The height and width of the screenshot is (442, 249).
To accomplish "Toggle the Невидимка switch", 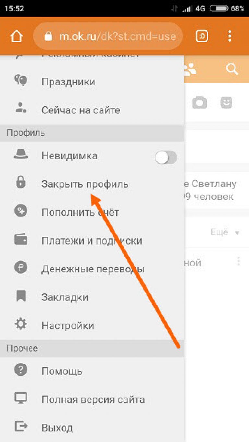I will click(x=166, y=158).
